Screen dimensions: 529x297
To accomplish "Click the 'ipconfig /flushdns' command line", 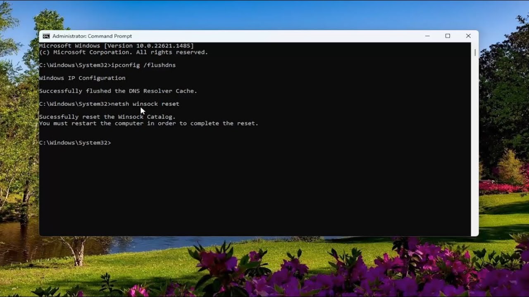I will coord(107,65).
